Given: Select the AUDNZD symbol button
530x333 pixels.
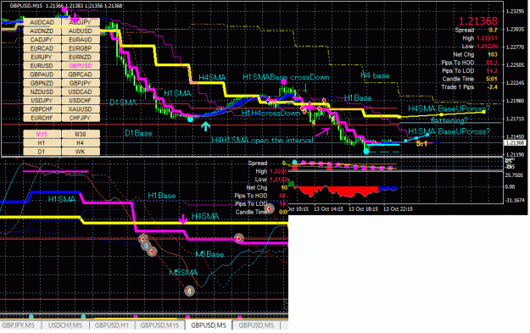Looking at the screenshot, I should point(42,31).
